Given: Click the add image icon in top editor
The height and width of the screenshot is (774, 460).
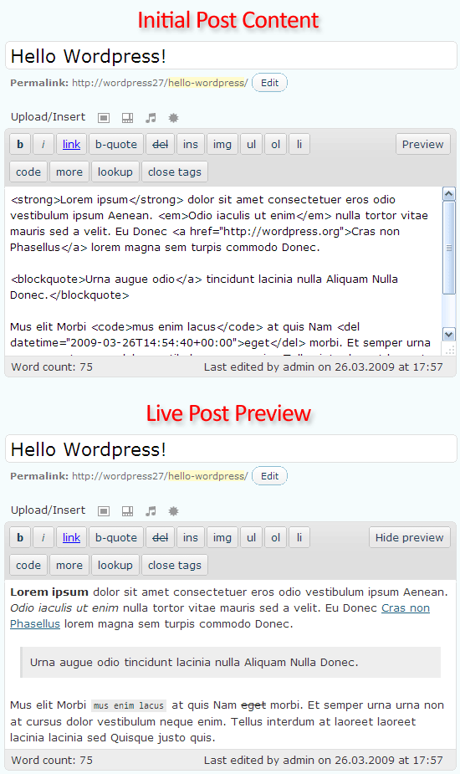Looking at the screenshot, I should 104,118.
